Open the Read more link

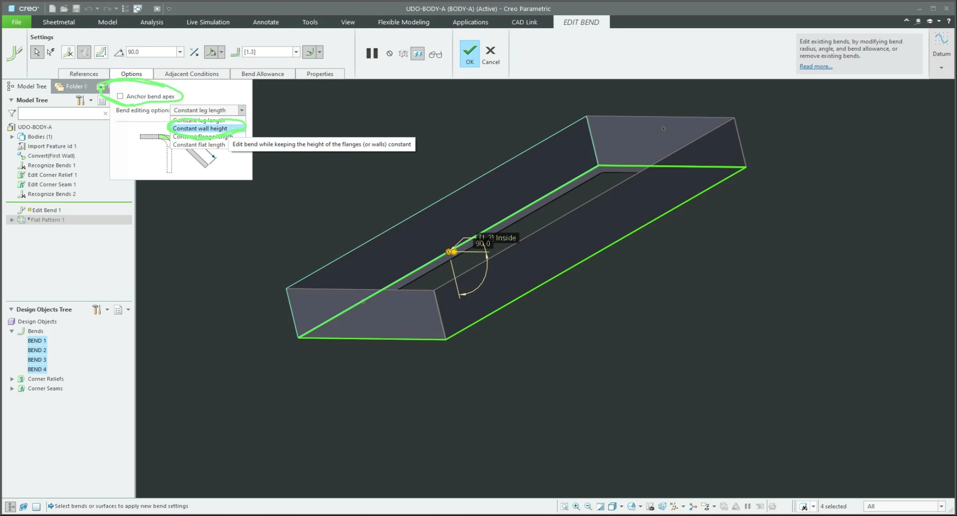coord(816,66)
